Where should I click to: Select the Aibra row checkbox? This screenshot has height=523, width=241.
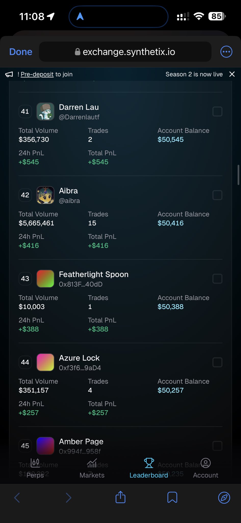click(x=217, y=195)
